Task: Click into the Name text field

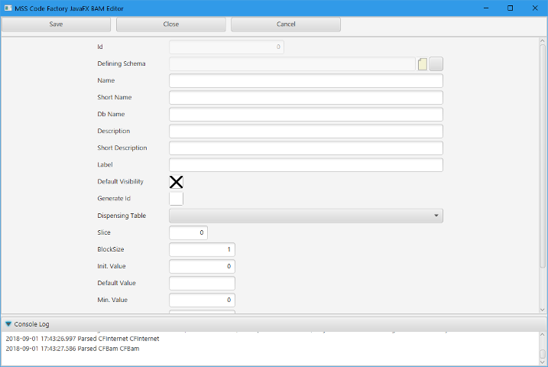Action: (306, 81)
